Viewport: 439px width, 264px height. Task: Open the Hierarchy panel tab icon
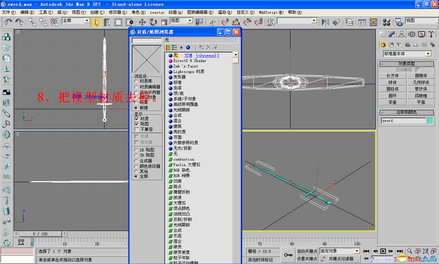point(402,34)
